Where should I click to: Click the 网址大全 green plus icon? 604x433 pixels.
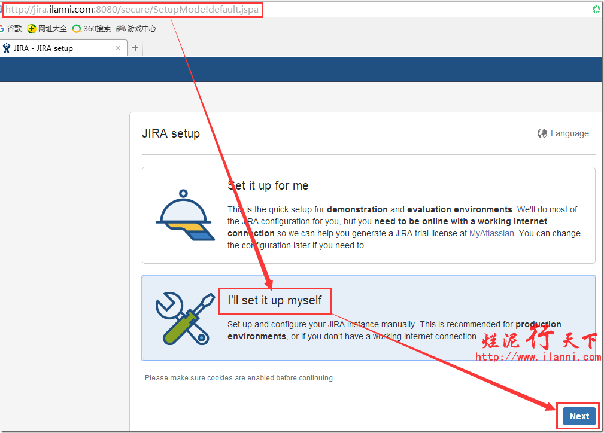[32, 29]
